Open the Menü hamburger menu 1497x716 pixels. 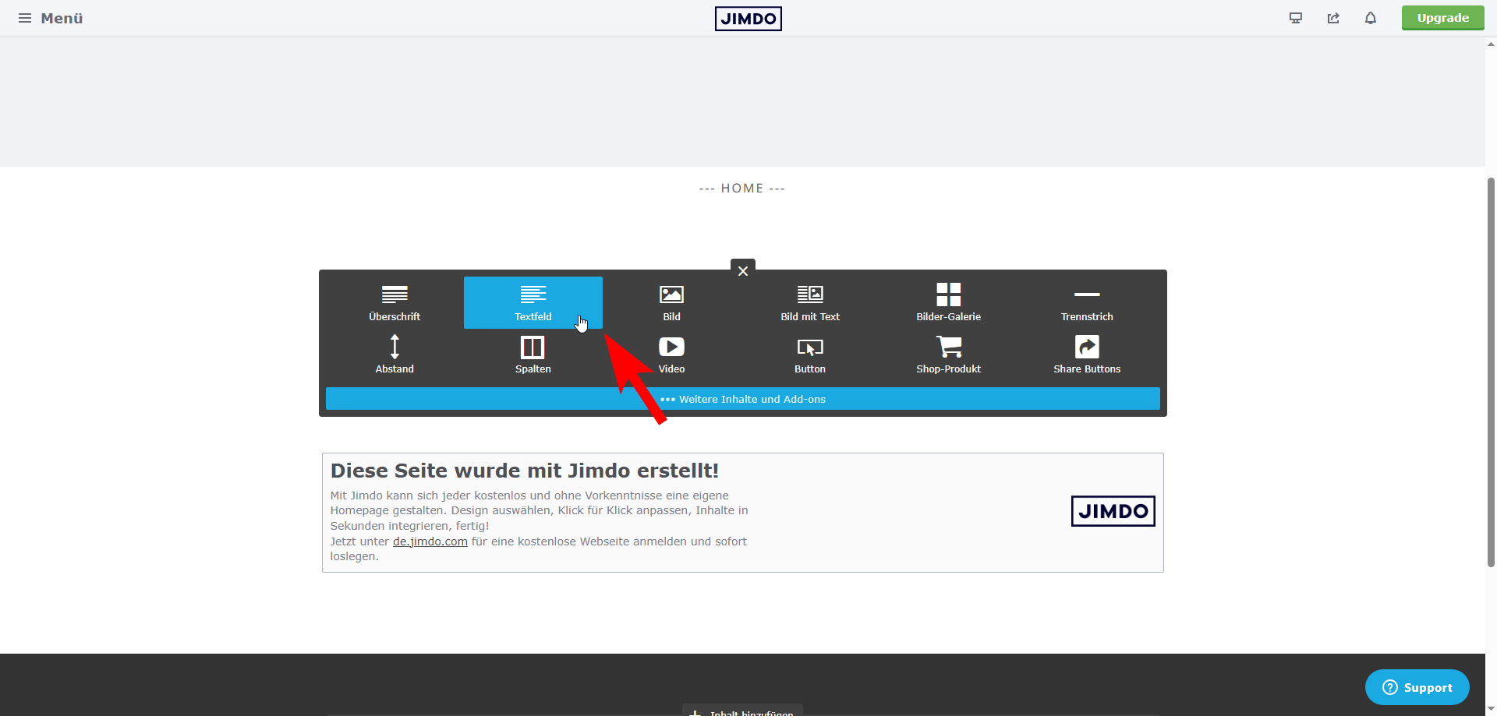(51, 18)
